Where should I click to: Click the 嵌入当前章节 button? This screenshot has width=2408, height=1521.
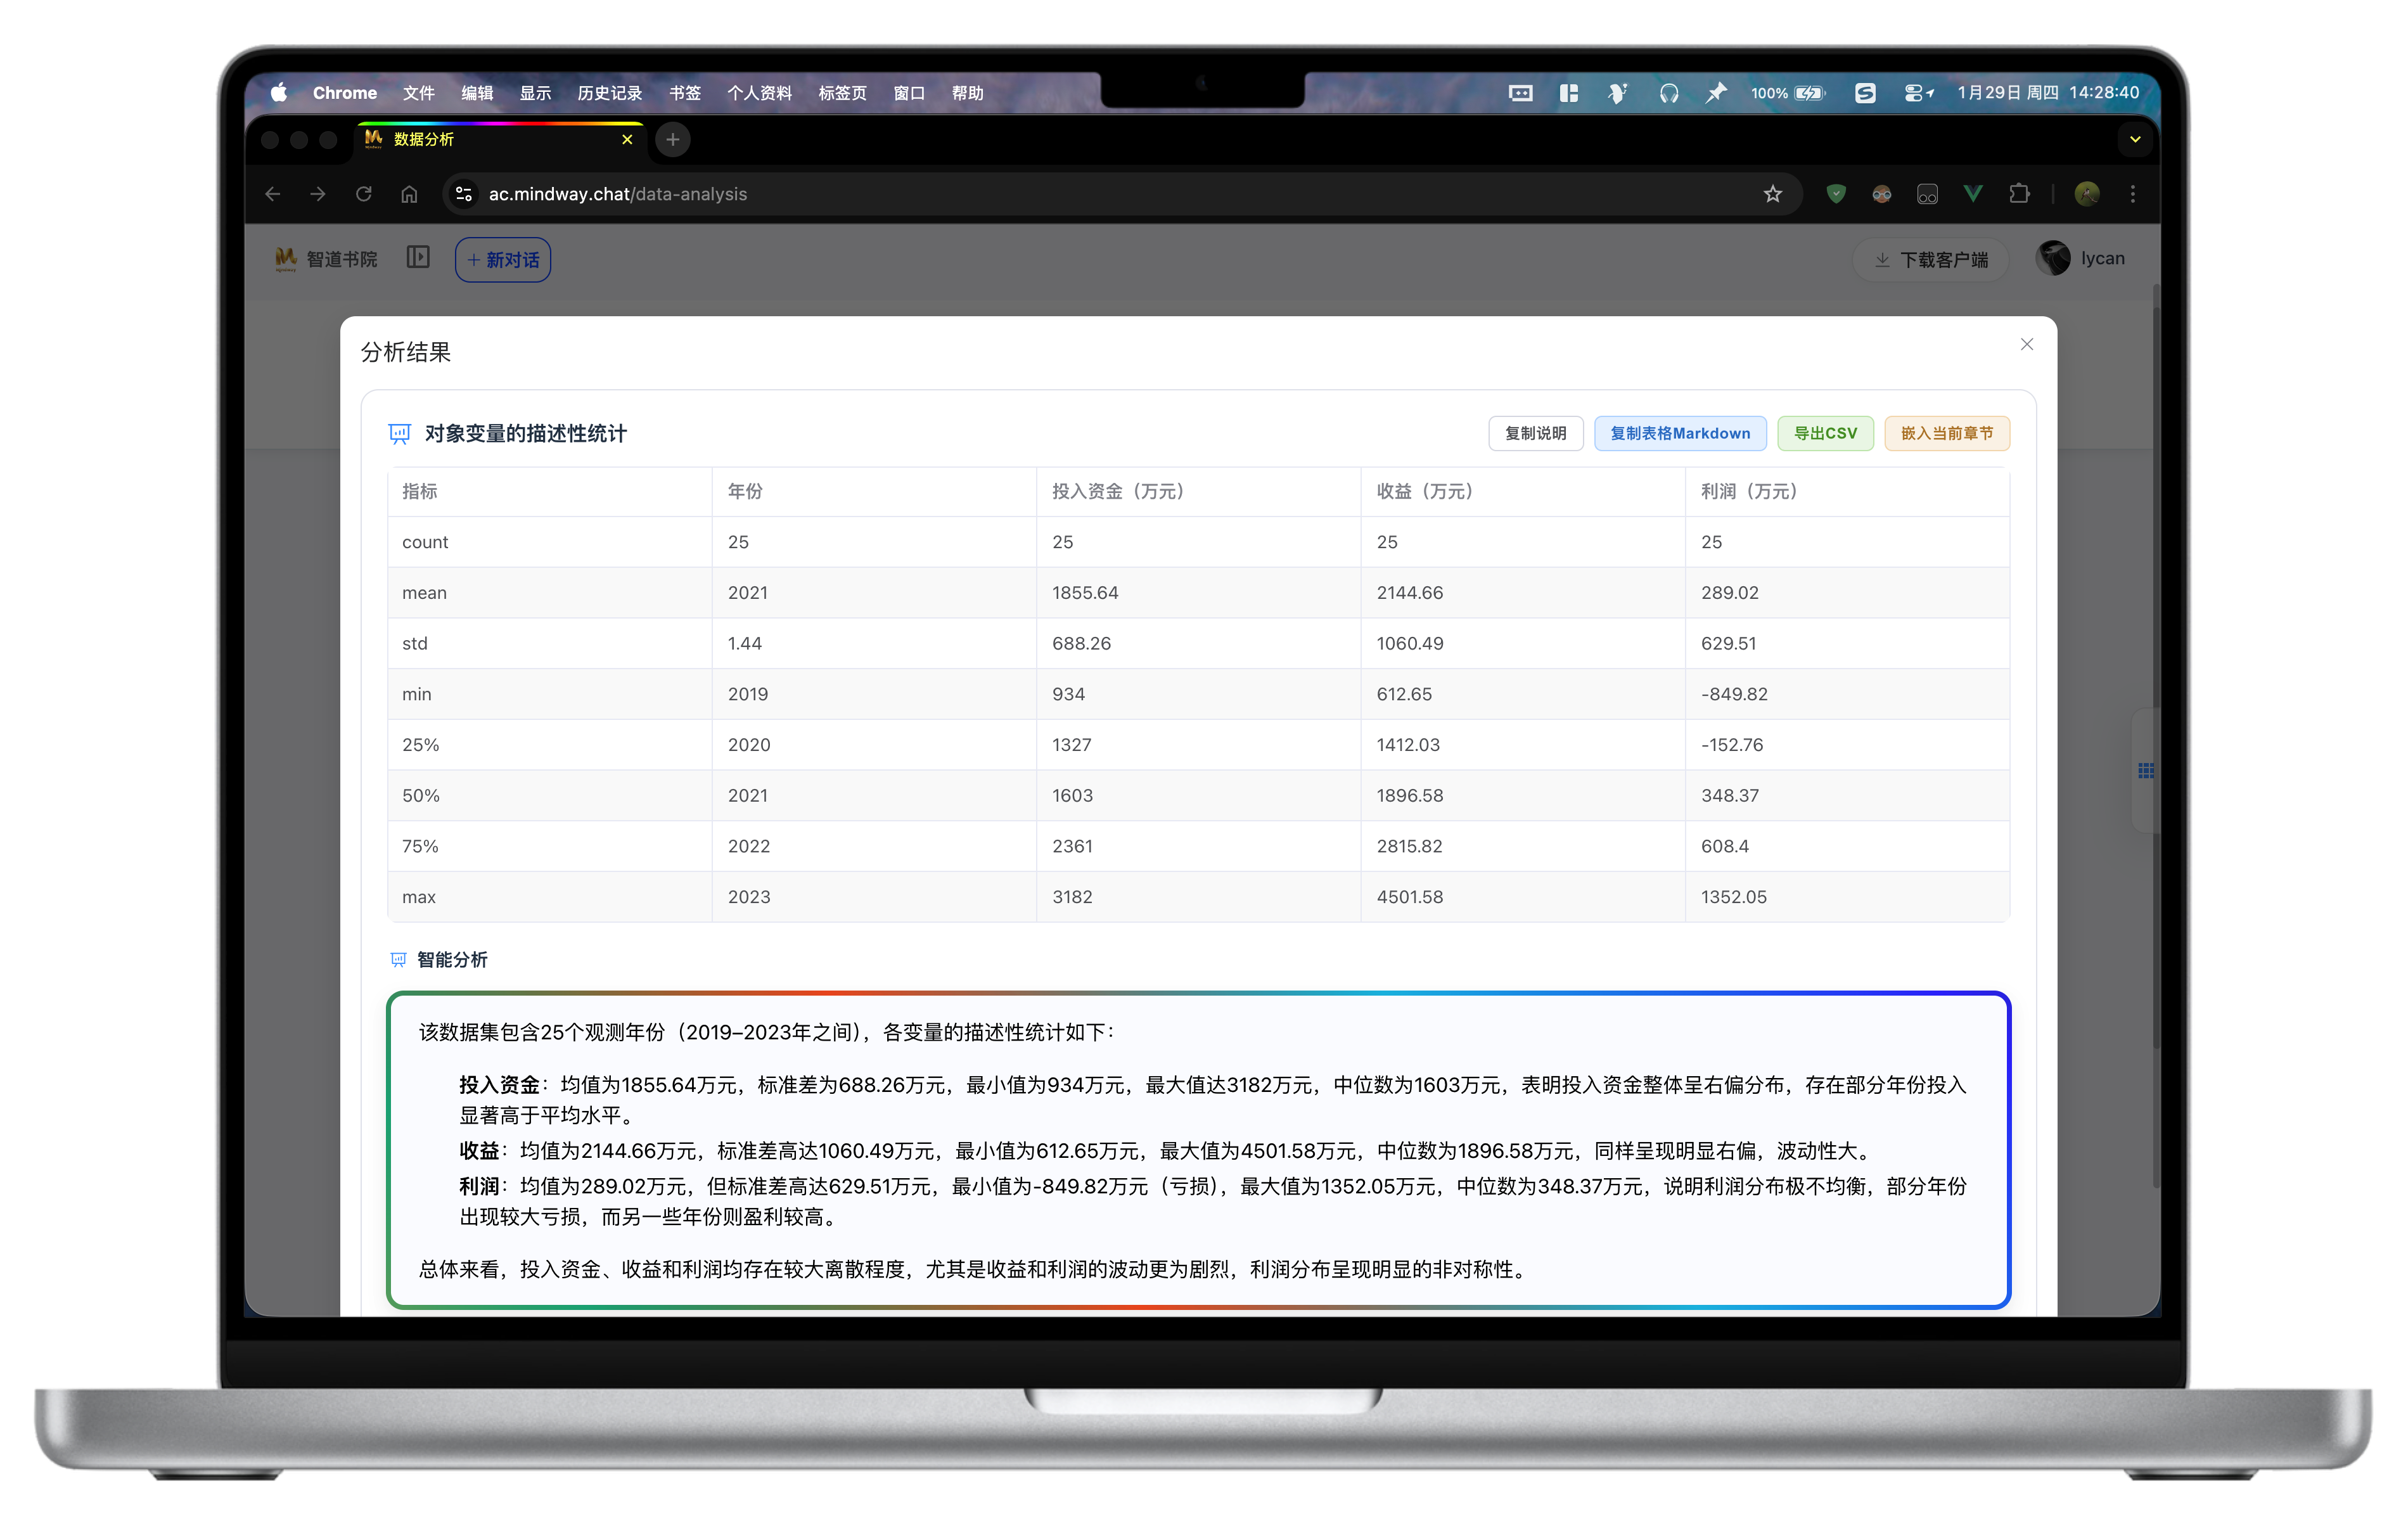coord(1946,433)
